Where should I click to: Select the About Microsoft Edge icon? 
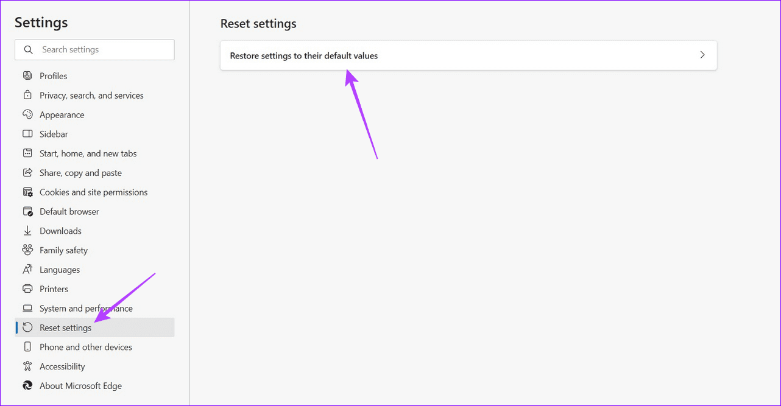pos(27,385)
